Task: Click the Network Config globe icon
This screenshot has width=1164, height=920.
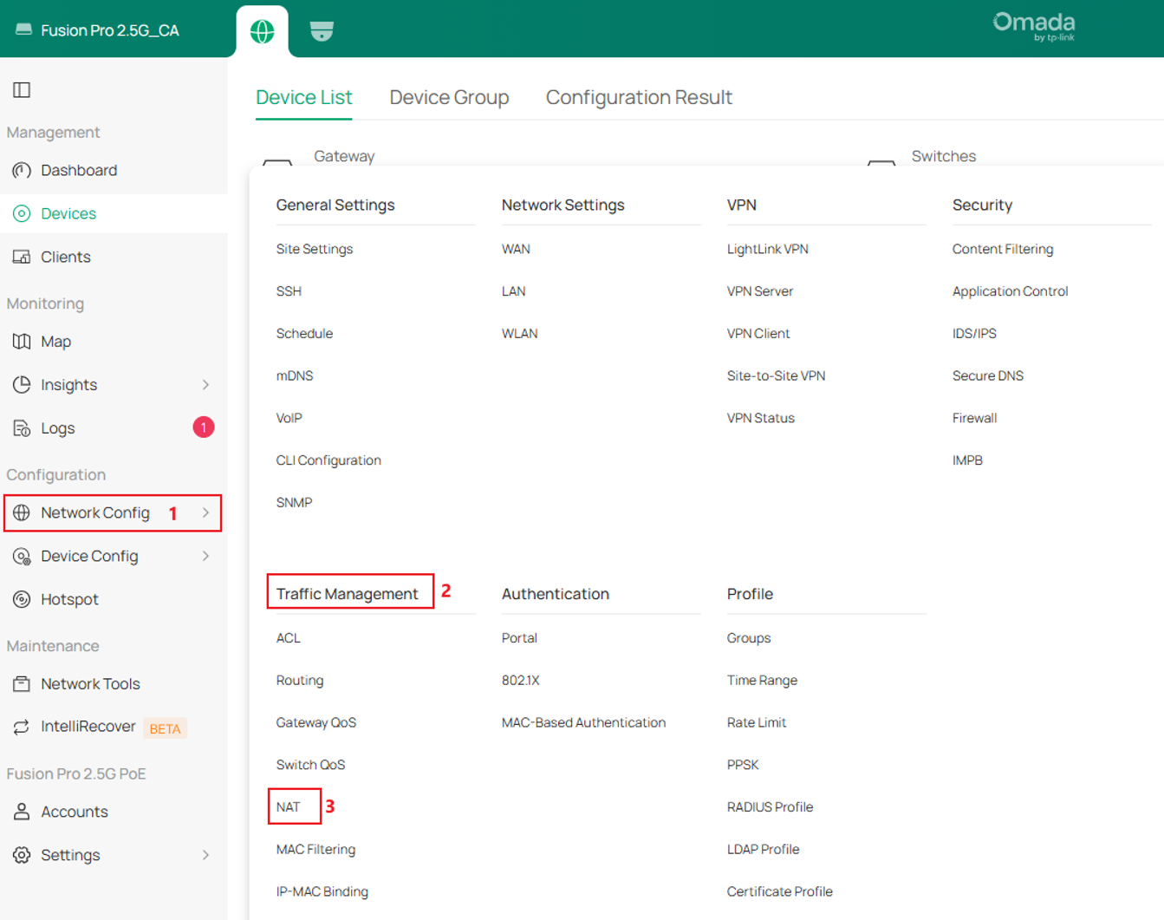Action: [x=22, y=512]
